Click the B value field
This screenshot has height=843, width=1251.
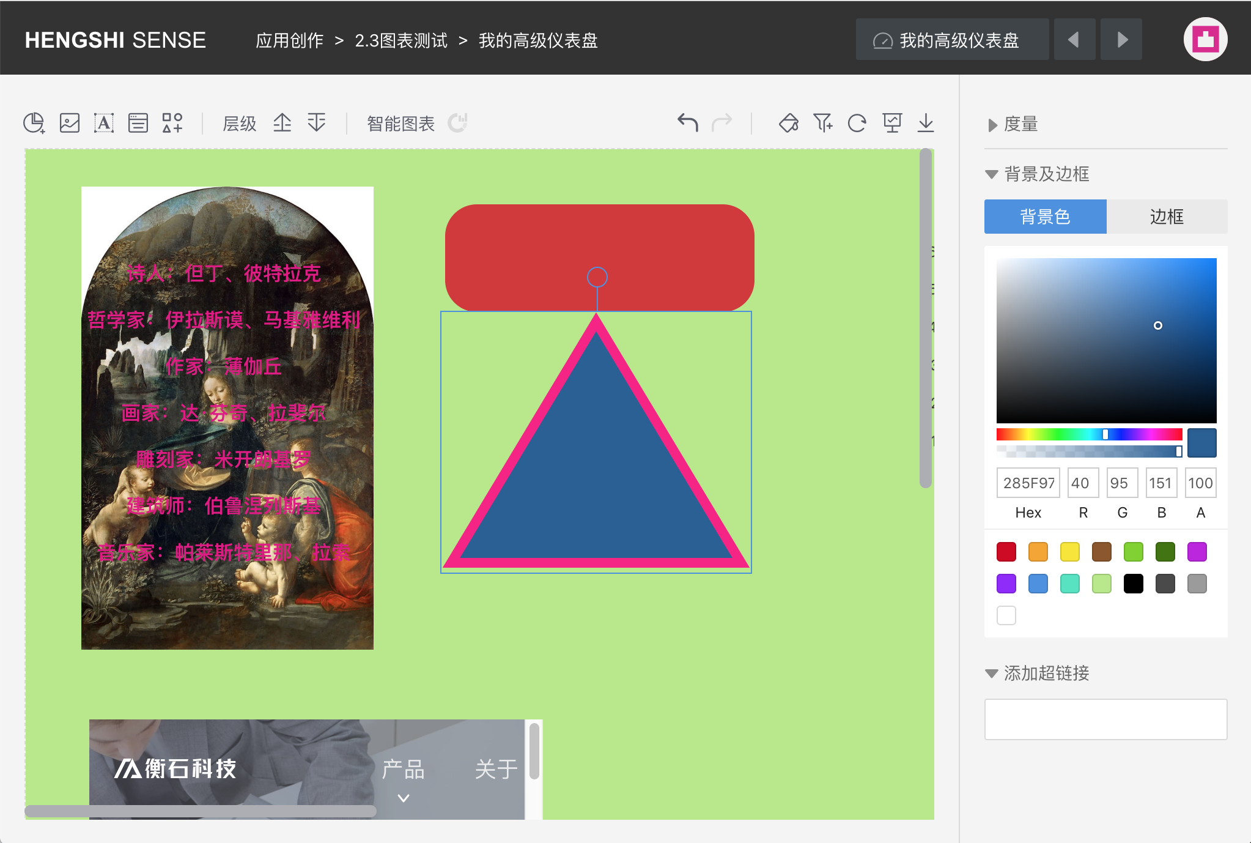tap(1161, 483)
